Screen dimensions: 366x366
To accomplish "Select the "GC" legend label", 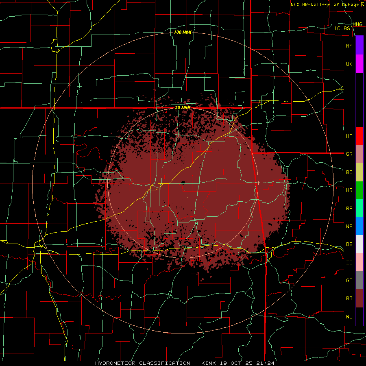I will tap(349, 280).
